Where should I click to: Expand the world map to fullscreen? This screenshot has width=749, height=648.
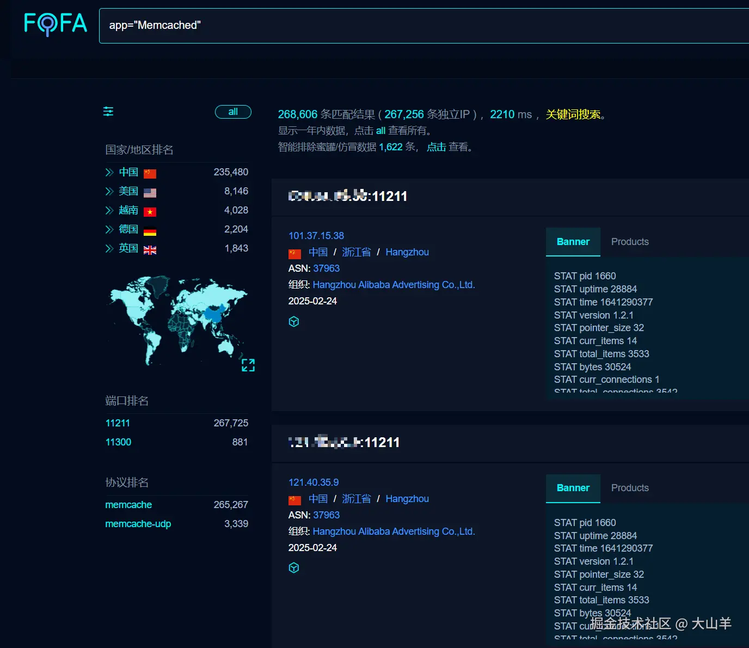click(x=248, y=365)
